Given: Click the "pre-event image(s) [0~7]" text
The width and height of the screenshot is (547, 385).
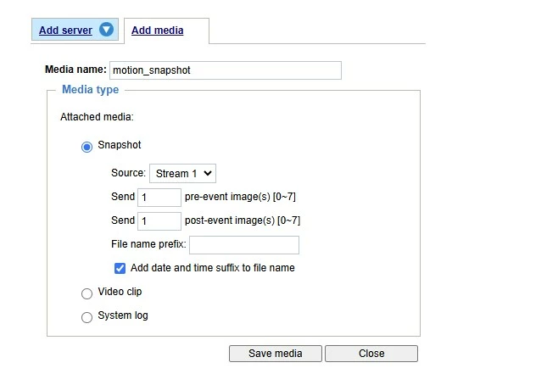Looking at the screenshot, I should (x=240, y=197).
